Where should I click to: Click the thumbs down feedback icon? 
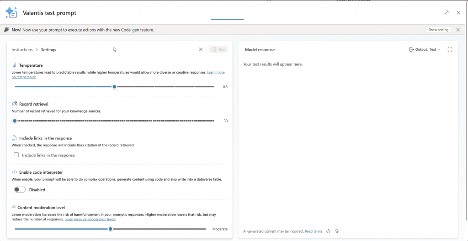(337, 231)
